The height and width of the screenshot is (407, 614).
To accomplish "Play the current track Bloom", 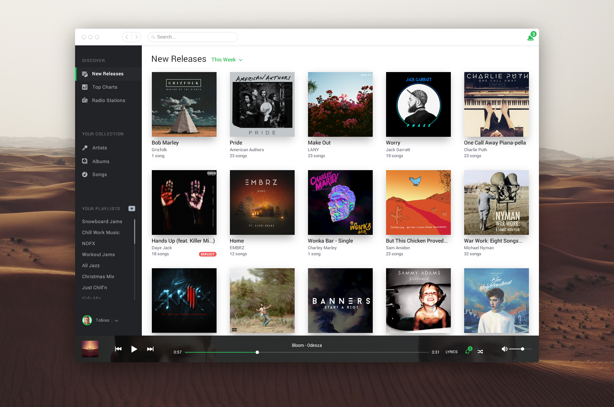I will 134,349.
